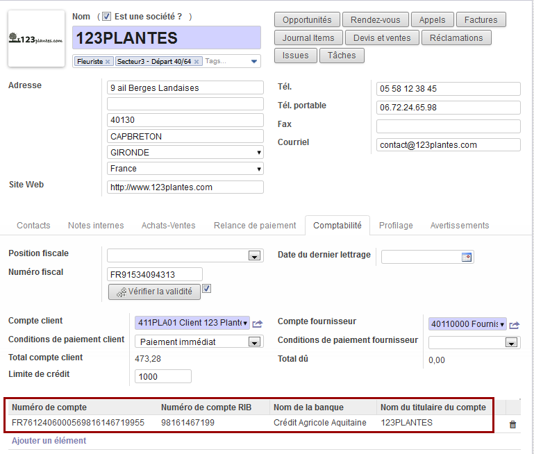Screen dimensions: 534x454
Task: Click the city field CAPBRETON
Action: [185, 136]
